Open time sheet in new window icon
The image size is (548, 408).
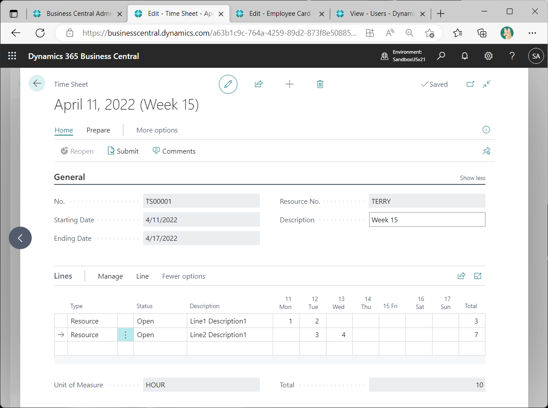coord(470,84)
